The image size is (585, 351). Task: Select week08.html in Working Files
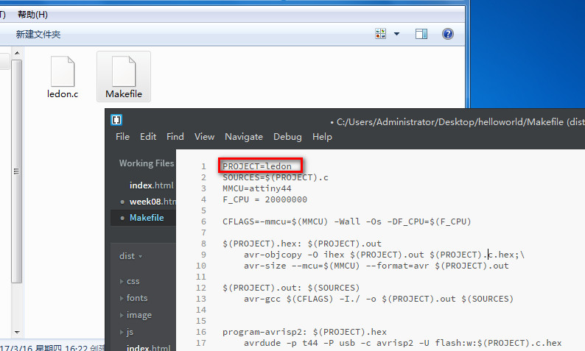click(153, 202)
